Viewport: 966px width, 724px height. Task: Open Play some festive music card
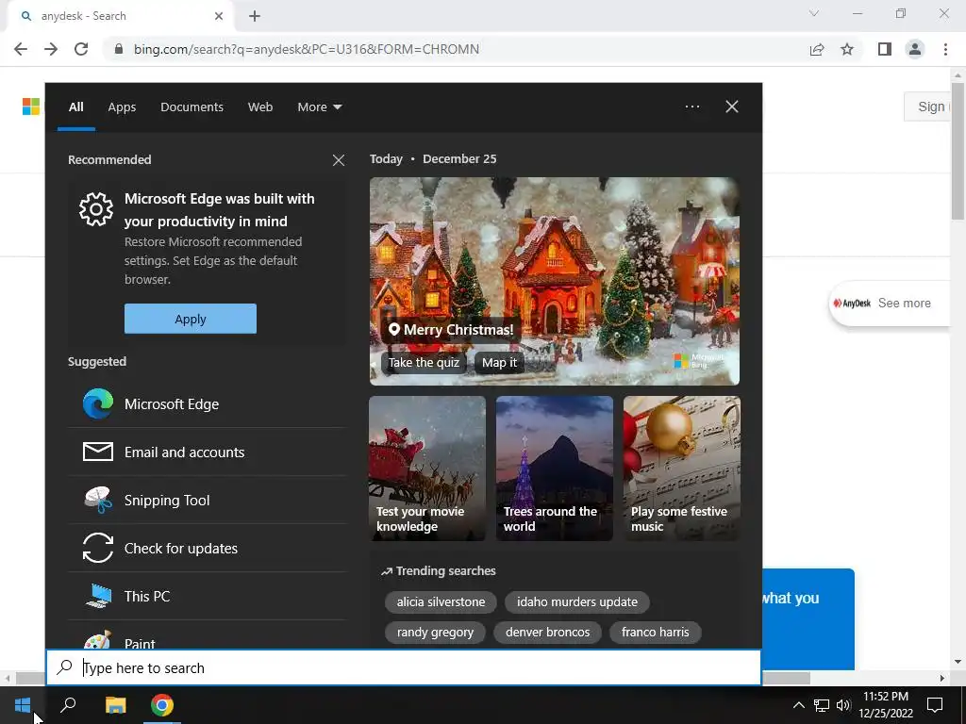pyautogui.click(x=681, y=469)
